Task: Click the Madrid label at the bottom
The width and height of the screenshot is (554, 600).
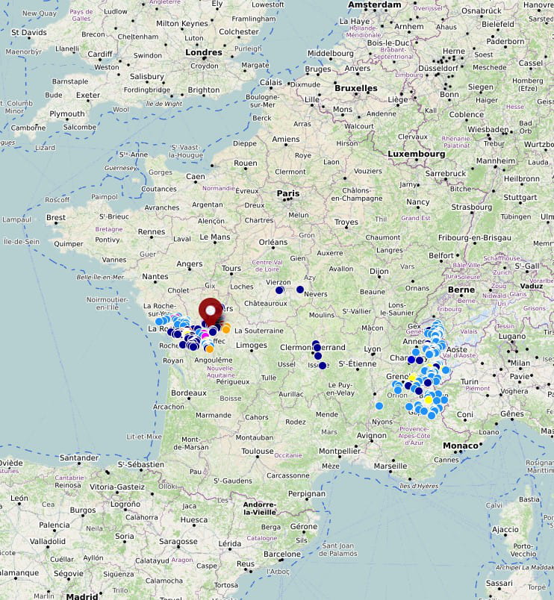Action: click(81, 596)
